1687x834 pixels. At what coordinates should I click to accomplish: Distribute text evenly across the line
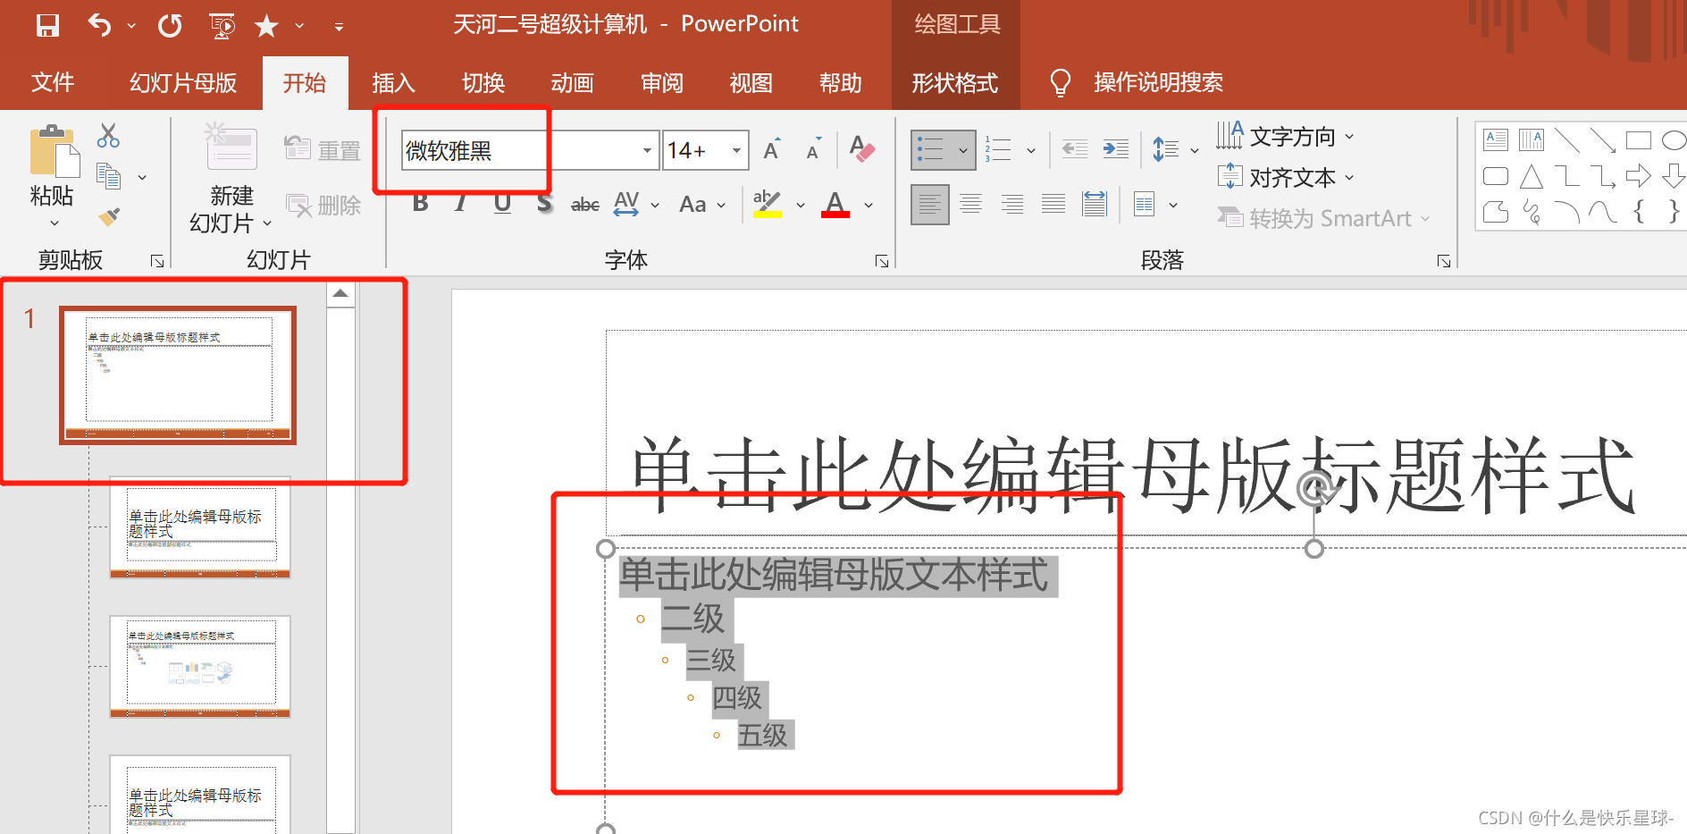click(1095, 205)
